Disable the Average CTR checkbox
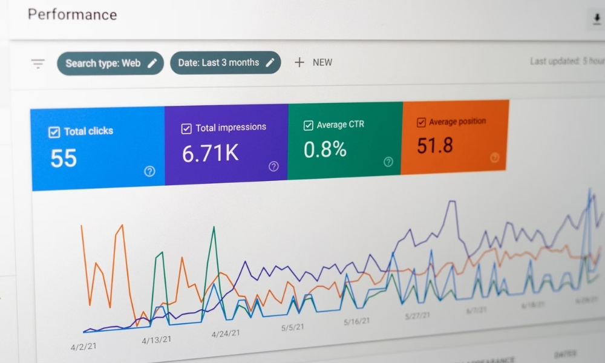 [308, 125]
